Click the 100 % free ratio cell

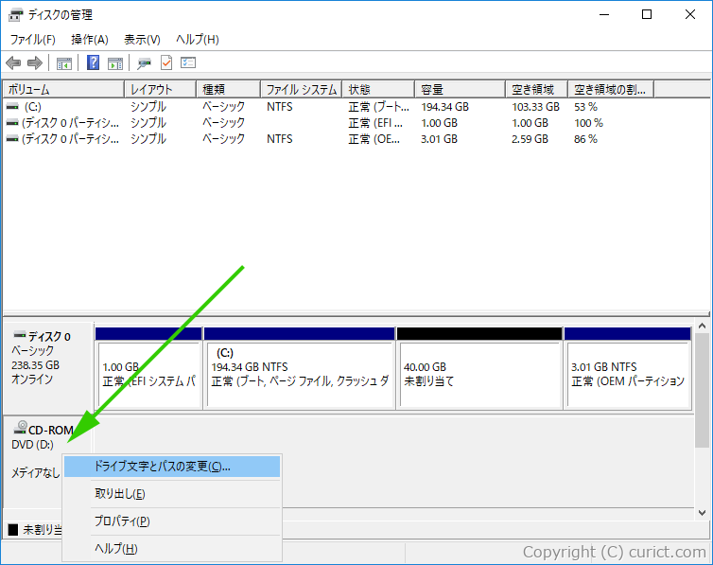(588, 123)
